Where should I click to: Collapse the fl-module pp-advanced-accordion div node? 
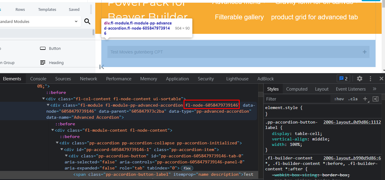pos(48,105)
